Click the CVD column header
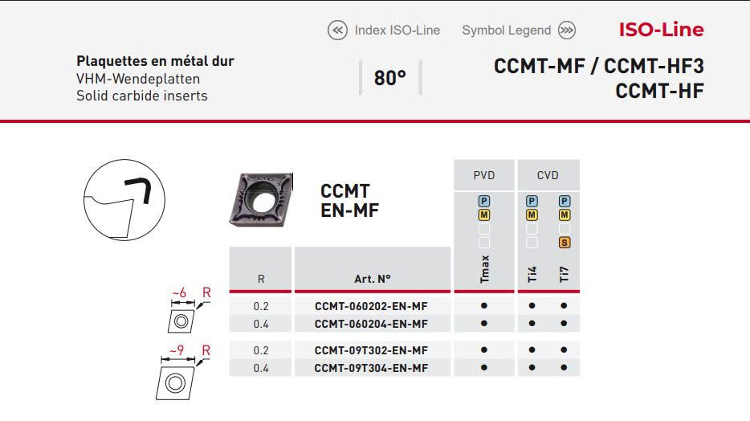Screen dimensions: 750x421 tap(548, 175)
